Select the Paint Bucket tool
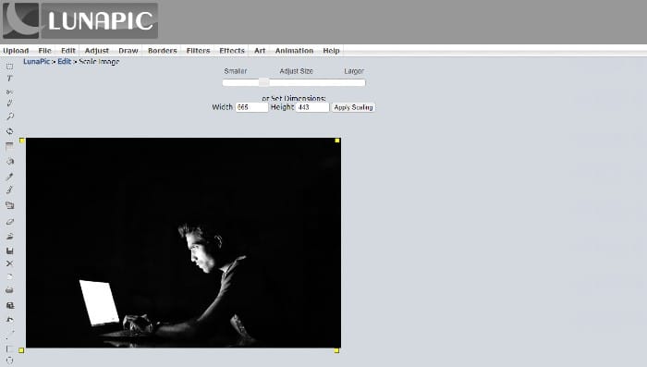The height and width of the screenshot is (367, 647). 9,162
